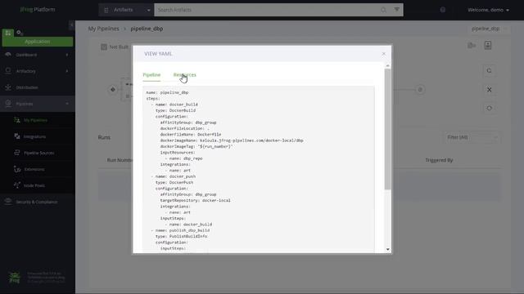Screen dimensions: 524x294
Task: Focus the Search Artifacts field
Action: pyautogui.click(x=268, y=10)
